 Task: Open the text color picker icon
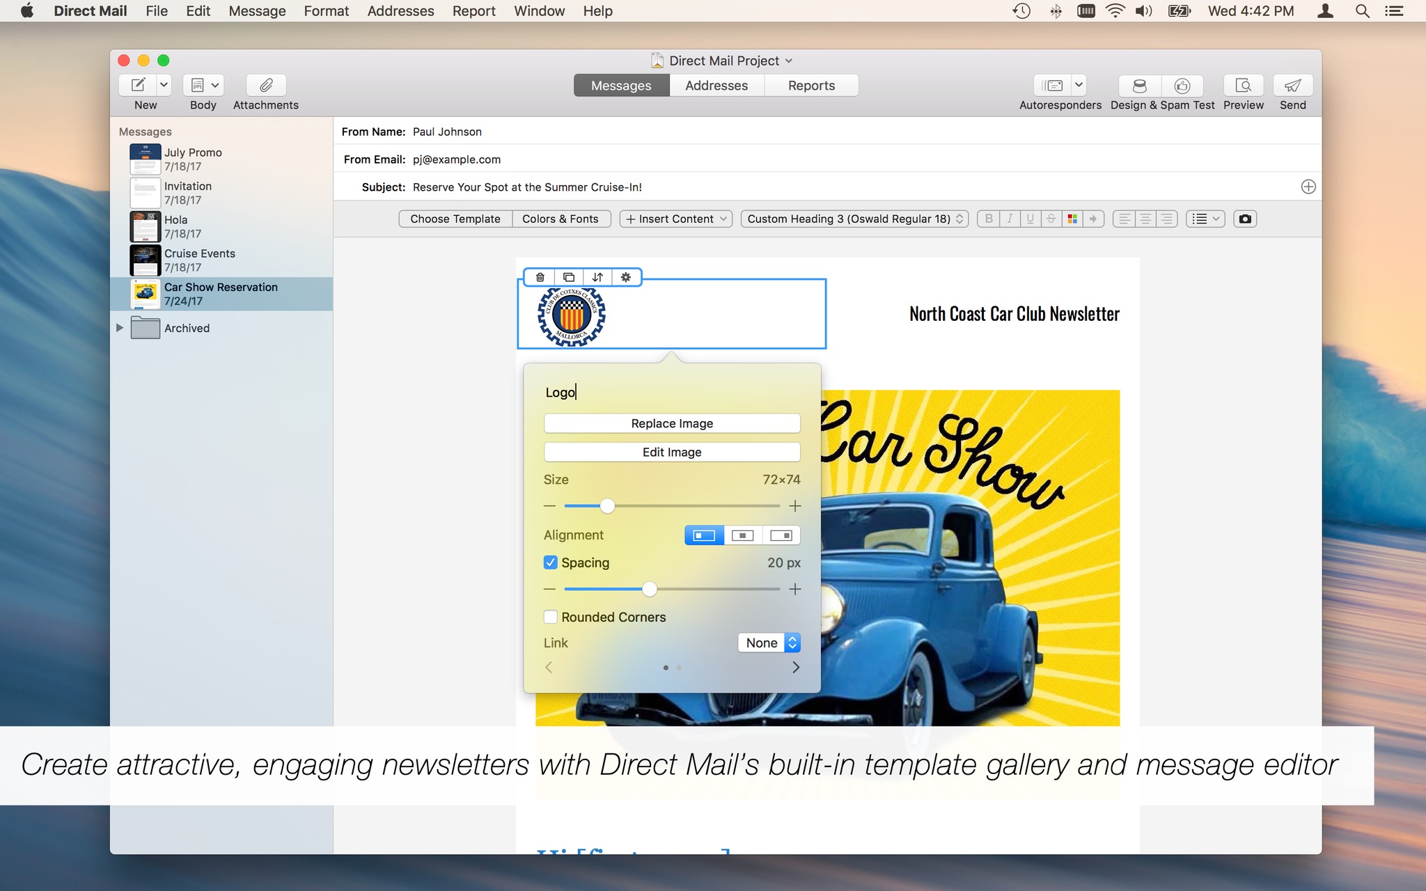pyautogui.click(x=1072, y=219)
